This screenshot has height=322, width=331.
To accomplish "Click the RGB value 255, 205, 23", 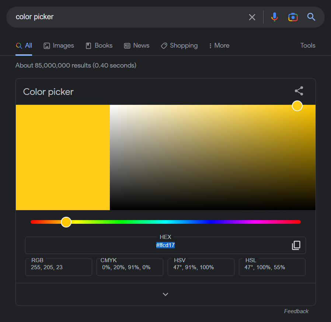I will coord(47,267).
